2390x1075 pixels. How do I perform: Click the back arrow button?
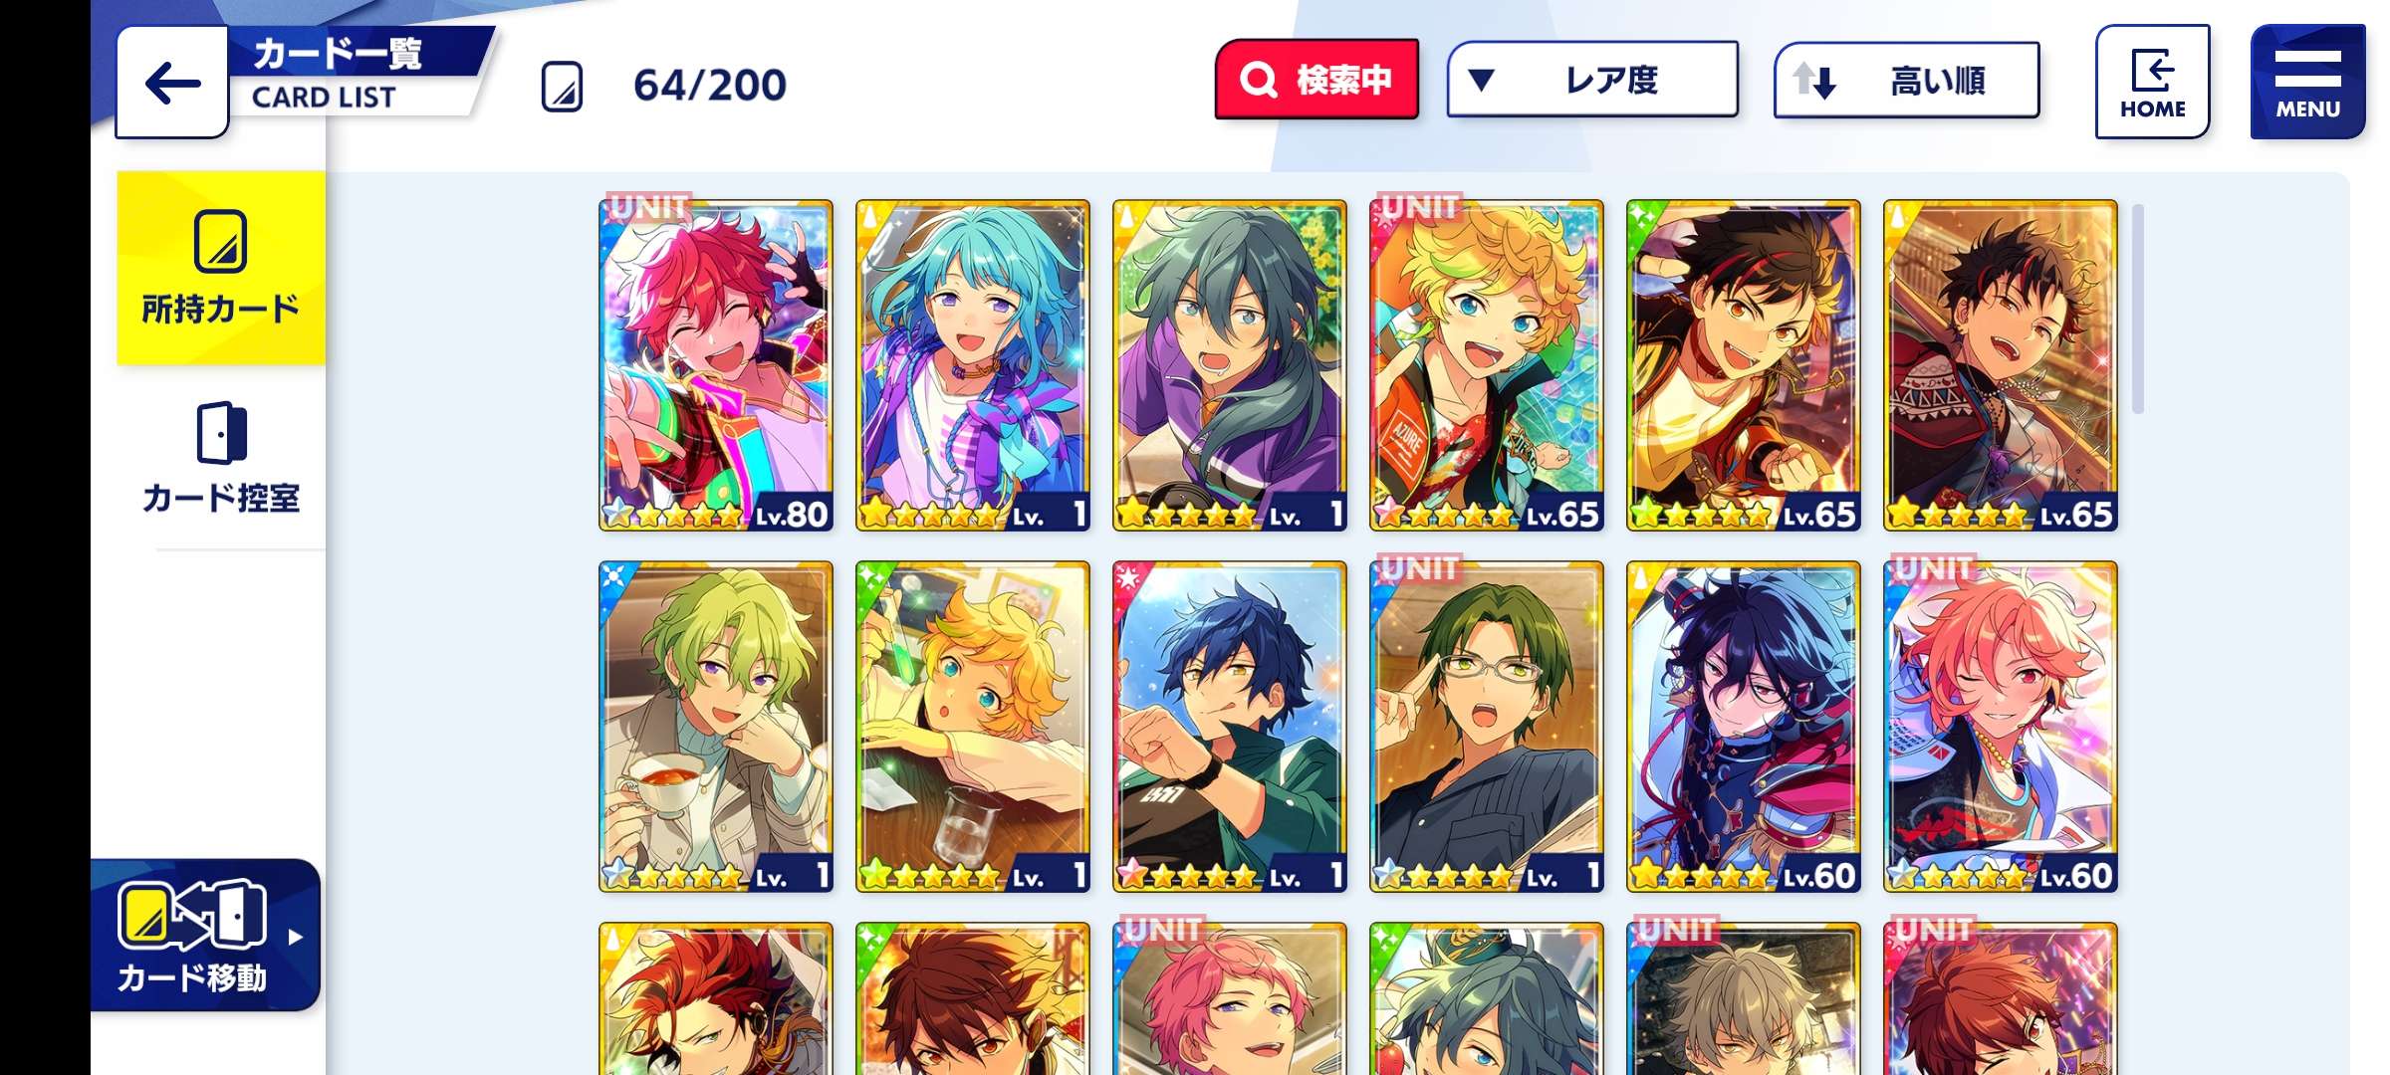point(172,83)
